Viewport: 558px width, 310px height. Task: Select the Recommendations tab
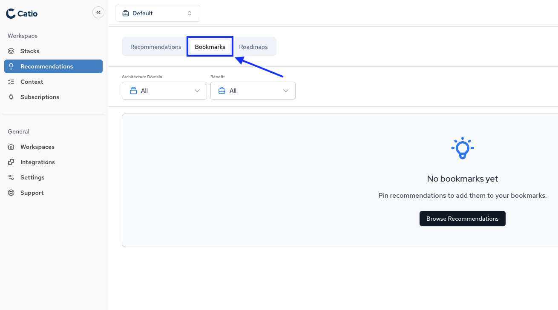point(155,46)
